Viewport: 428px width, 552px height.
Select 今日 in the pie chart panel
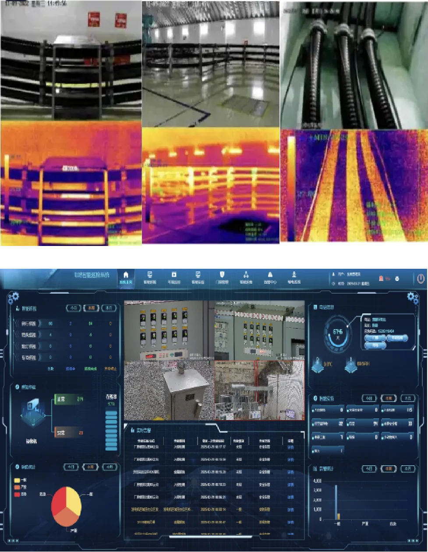coord(71,467)
